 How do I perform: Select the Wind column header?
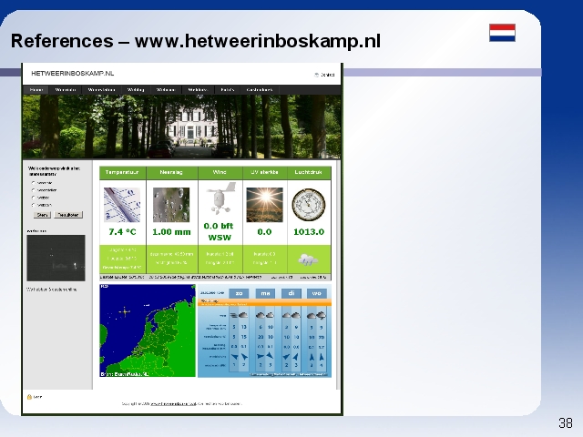click(x=220, y=172)
